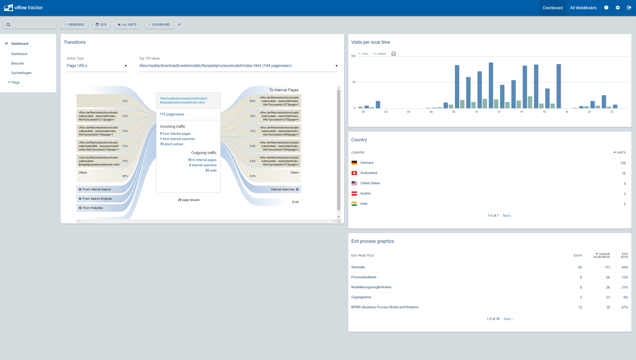Click the Prozesslandkarte exit page row
Image resolution: width=636 pixels, height=360 pixels.
coord(490,277)
